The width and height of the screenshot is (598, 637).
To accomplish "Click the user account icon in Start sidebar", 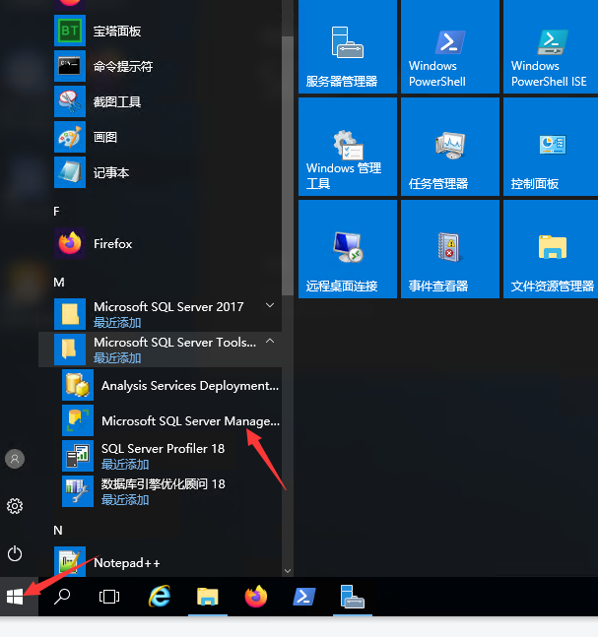I will pyautogui.click(x=15, y=459).
